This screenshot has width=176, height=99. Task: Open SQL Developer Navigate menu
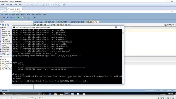(x=12, y=15)
